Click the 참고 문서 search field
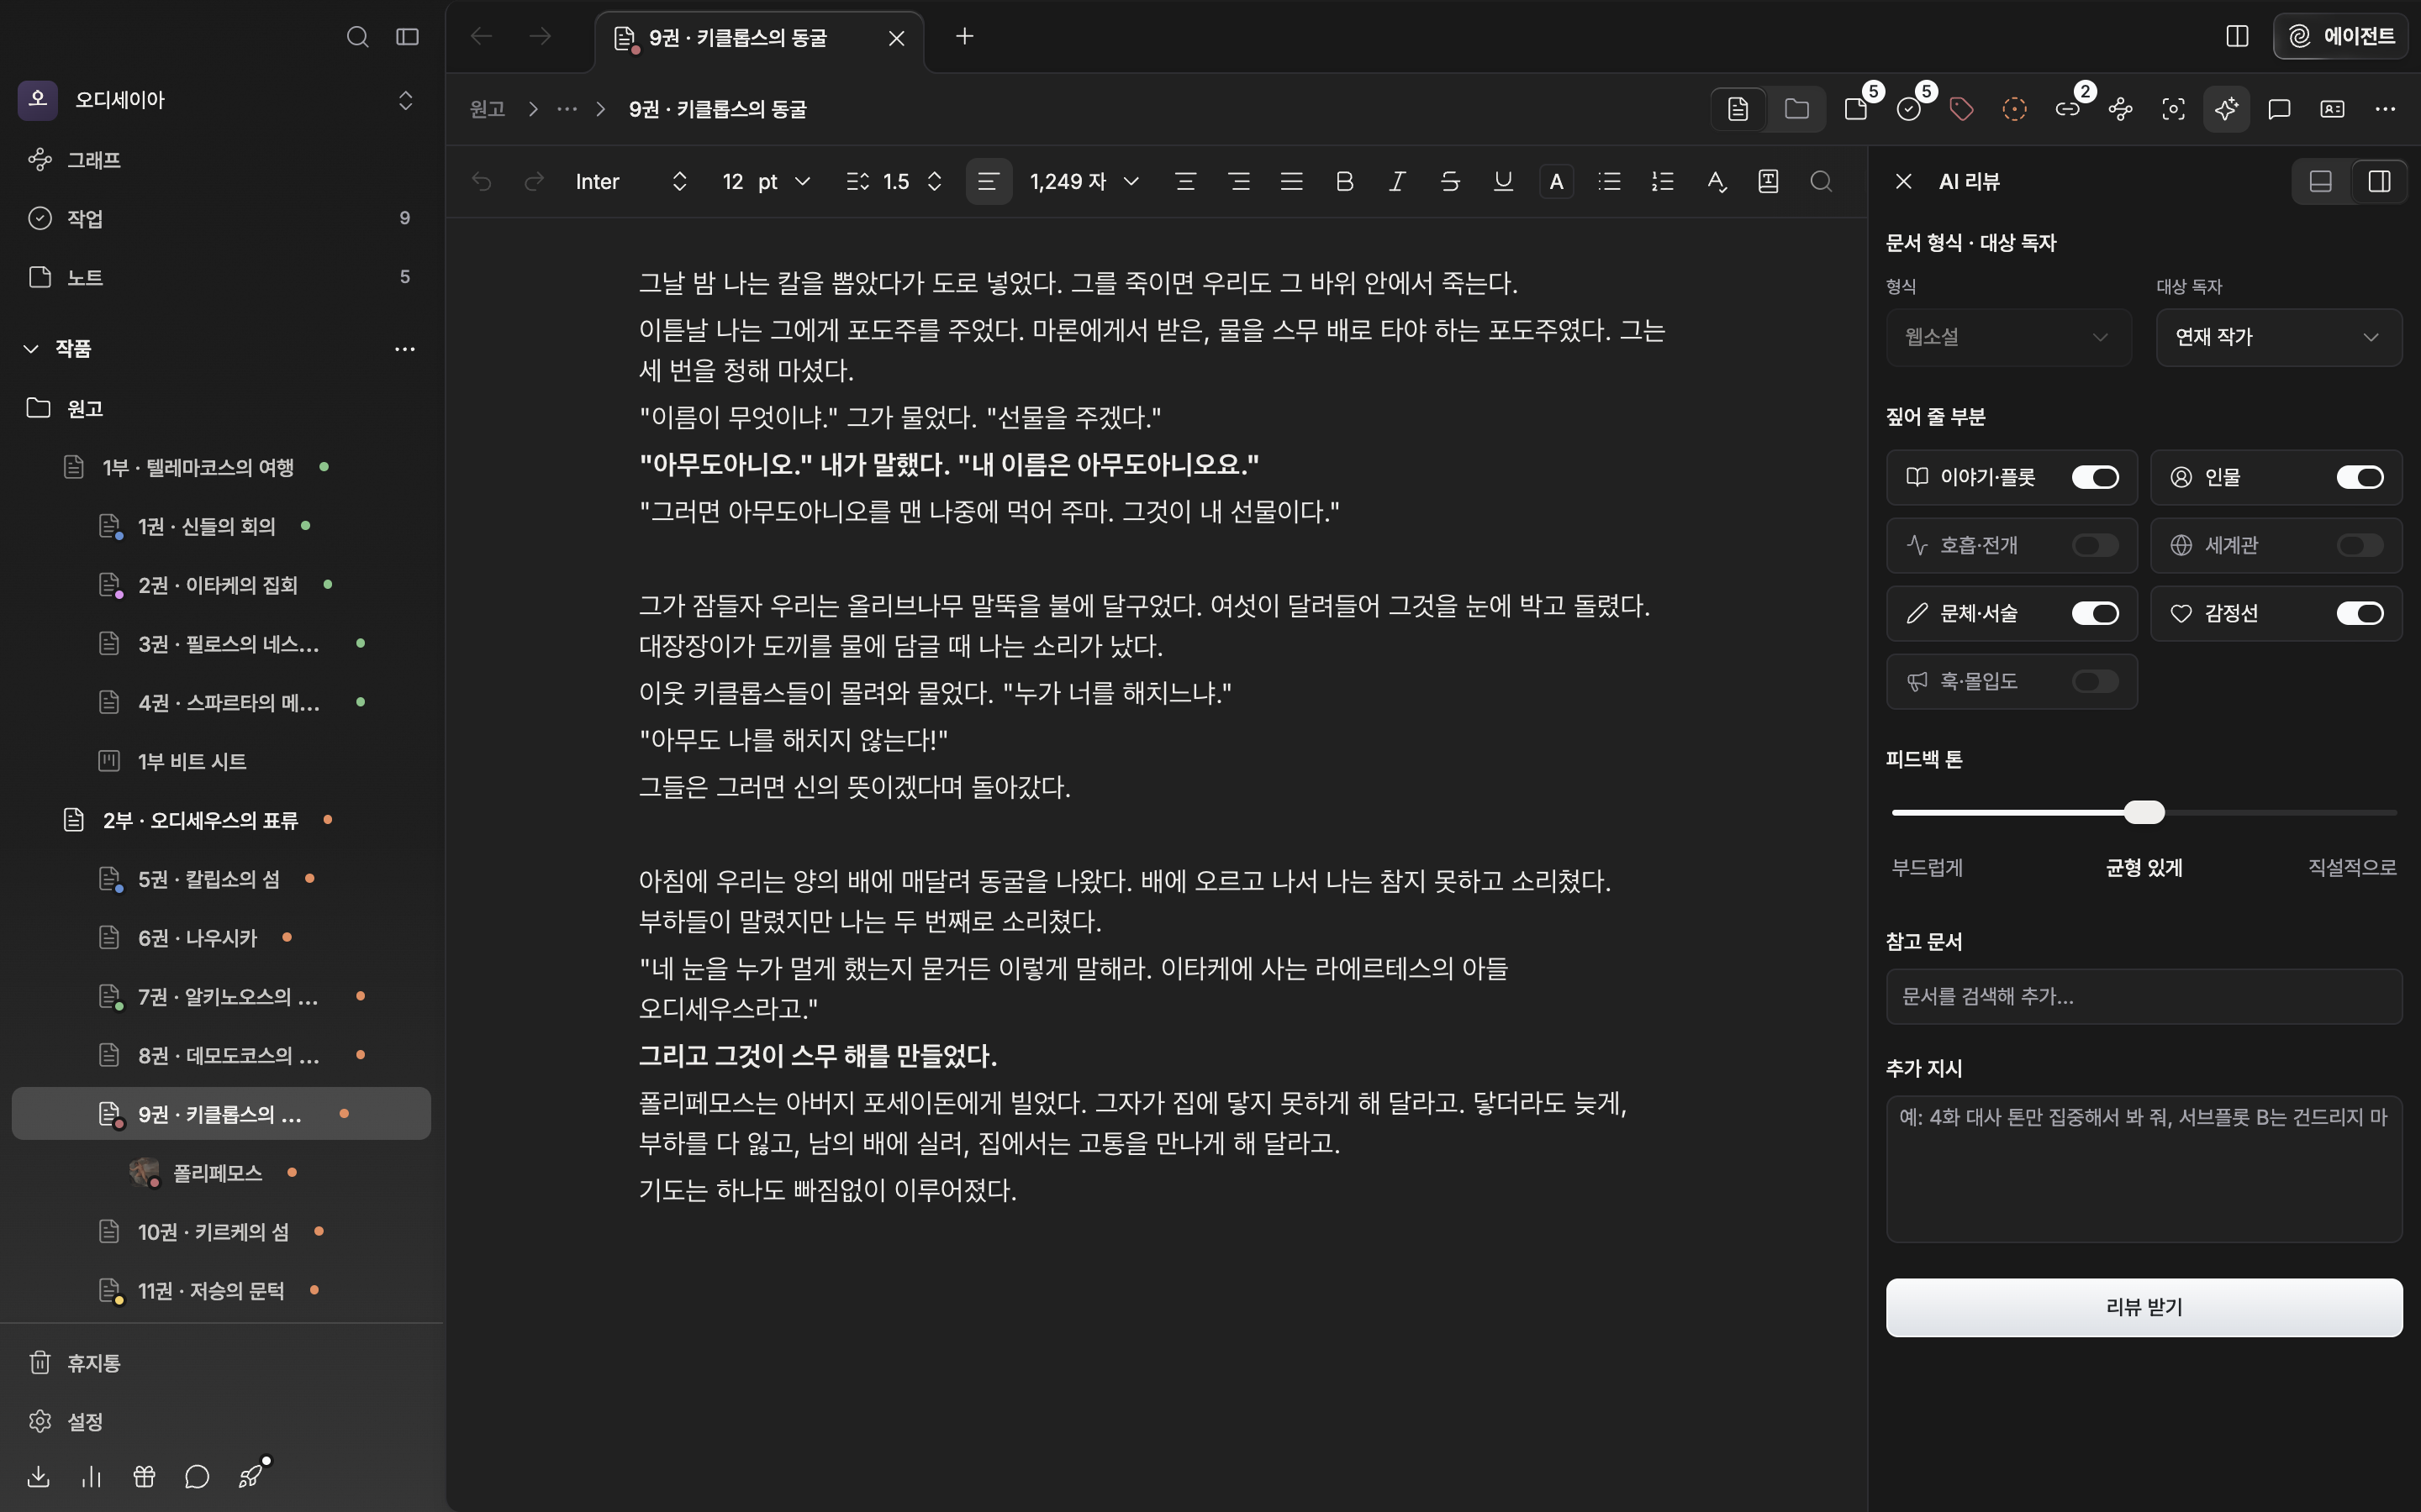 2144,996
